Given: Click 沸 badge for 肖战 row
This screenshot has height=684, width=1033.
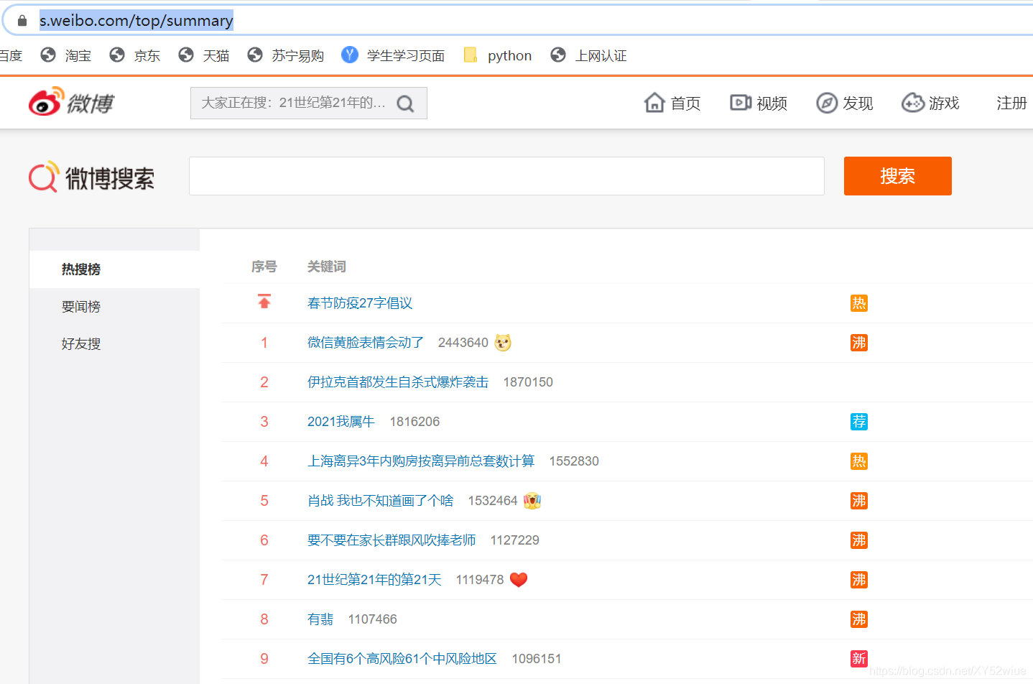Looking at the screenshot, I should point(859,501).
